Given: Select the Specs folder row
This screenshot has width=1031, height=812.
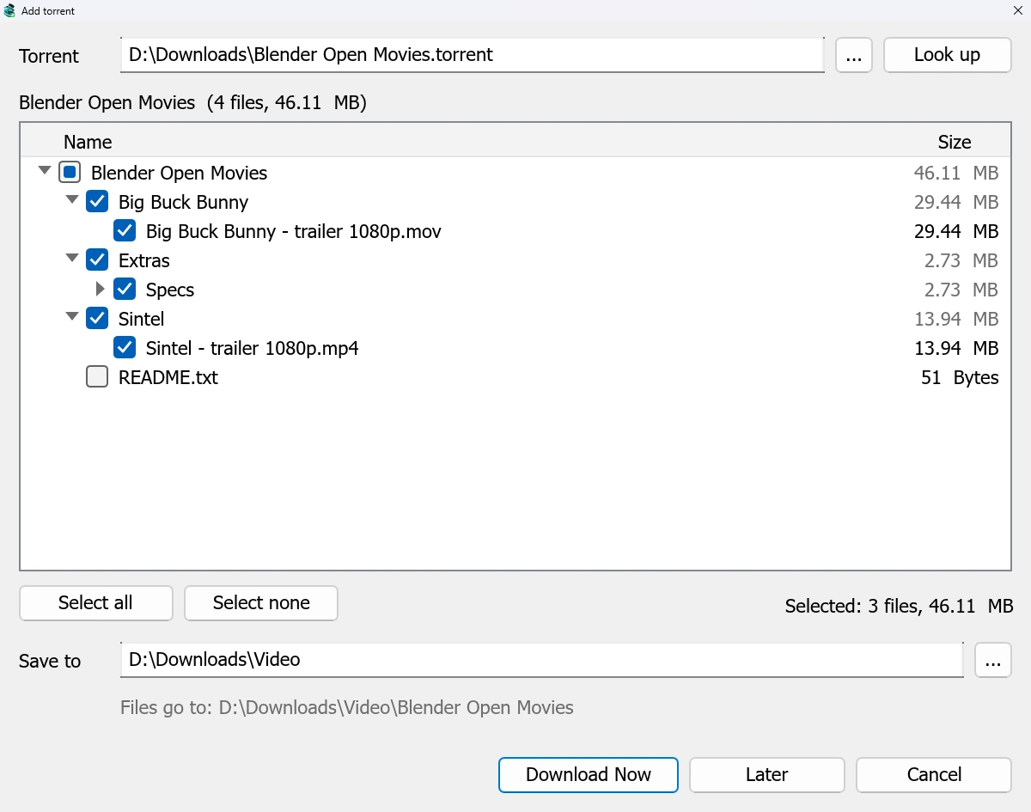Looking at the screenshot, I should [515, 290].
